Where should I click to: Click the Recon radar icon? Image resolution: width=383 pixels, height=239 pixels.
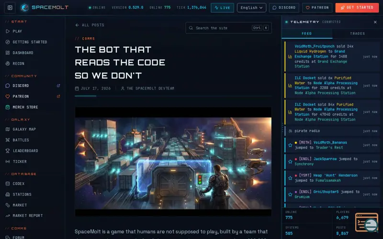[x=8, y=64]
